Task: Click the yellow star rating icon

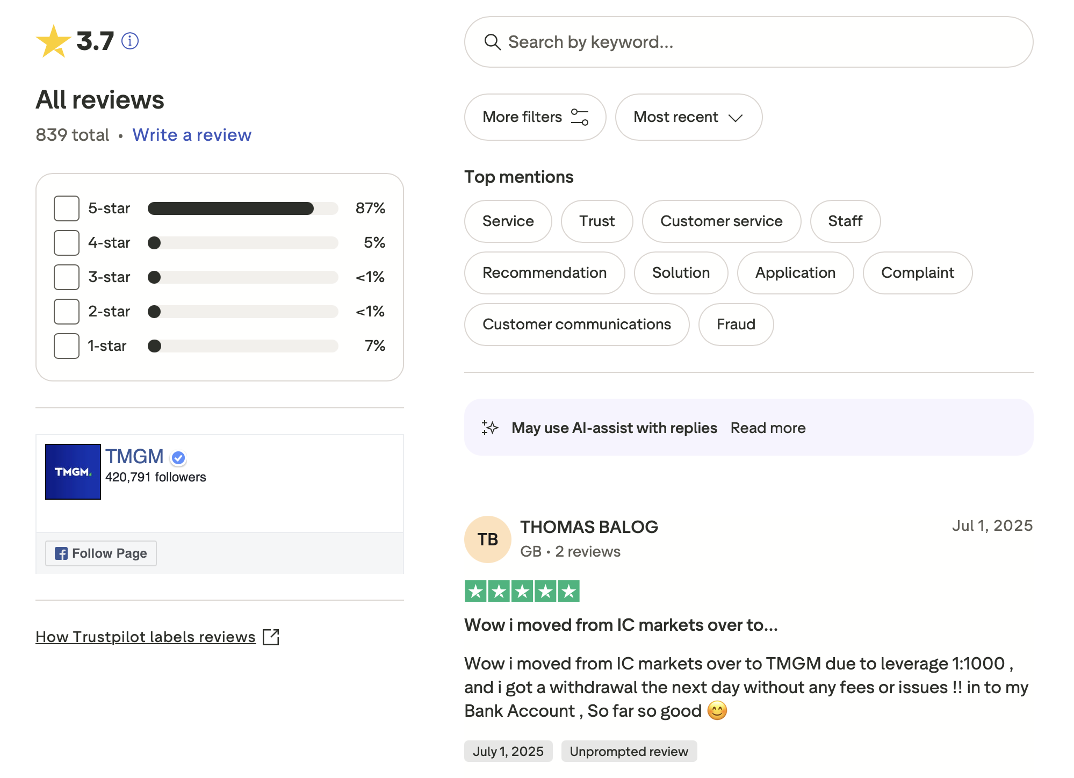Action: click(53, 41)
